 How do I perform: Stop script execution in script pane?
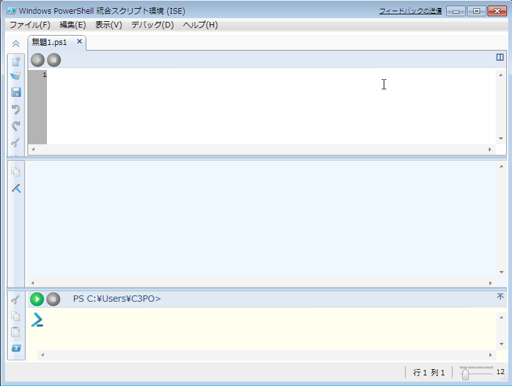[x=54, y=60]
